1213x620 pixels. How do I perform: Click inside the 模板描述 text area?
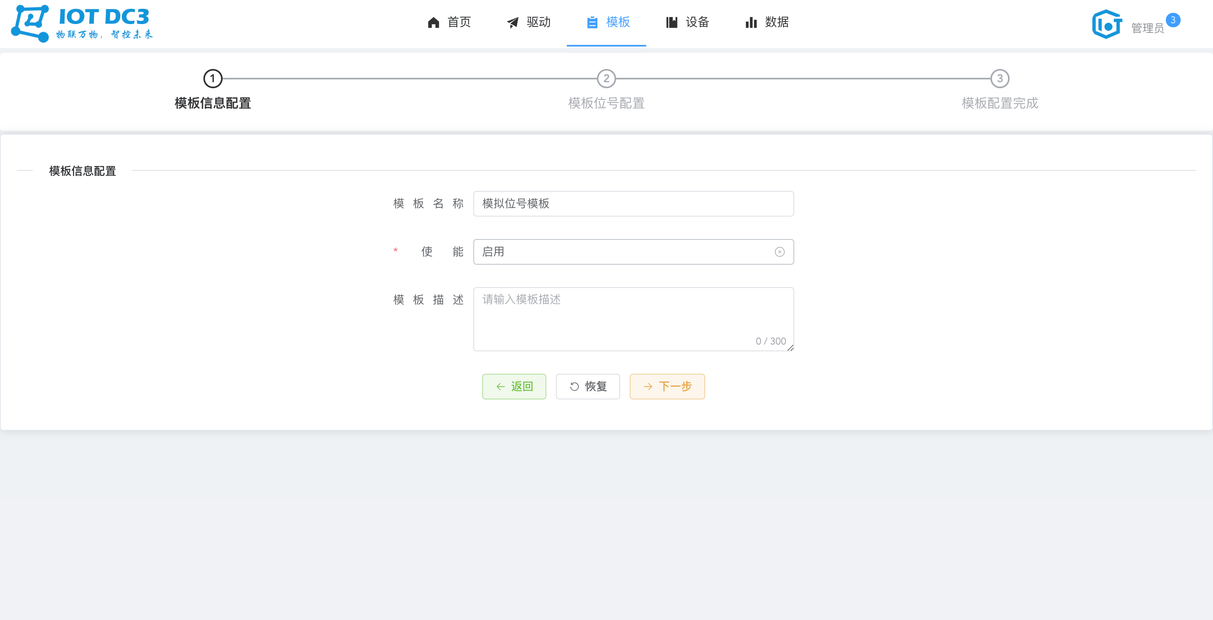[x=633, y=319]
